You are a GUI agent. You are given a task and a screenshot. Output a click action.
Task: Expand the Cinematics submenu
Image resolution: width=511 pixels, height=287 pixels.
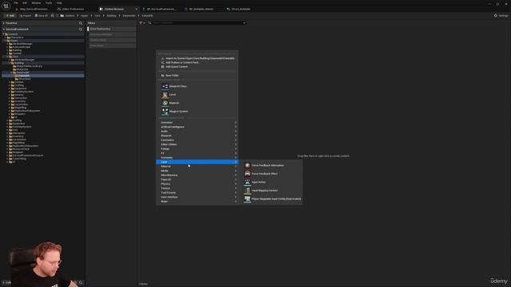[x=197, y=140]
